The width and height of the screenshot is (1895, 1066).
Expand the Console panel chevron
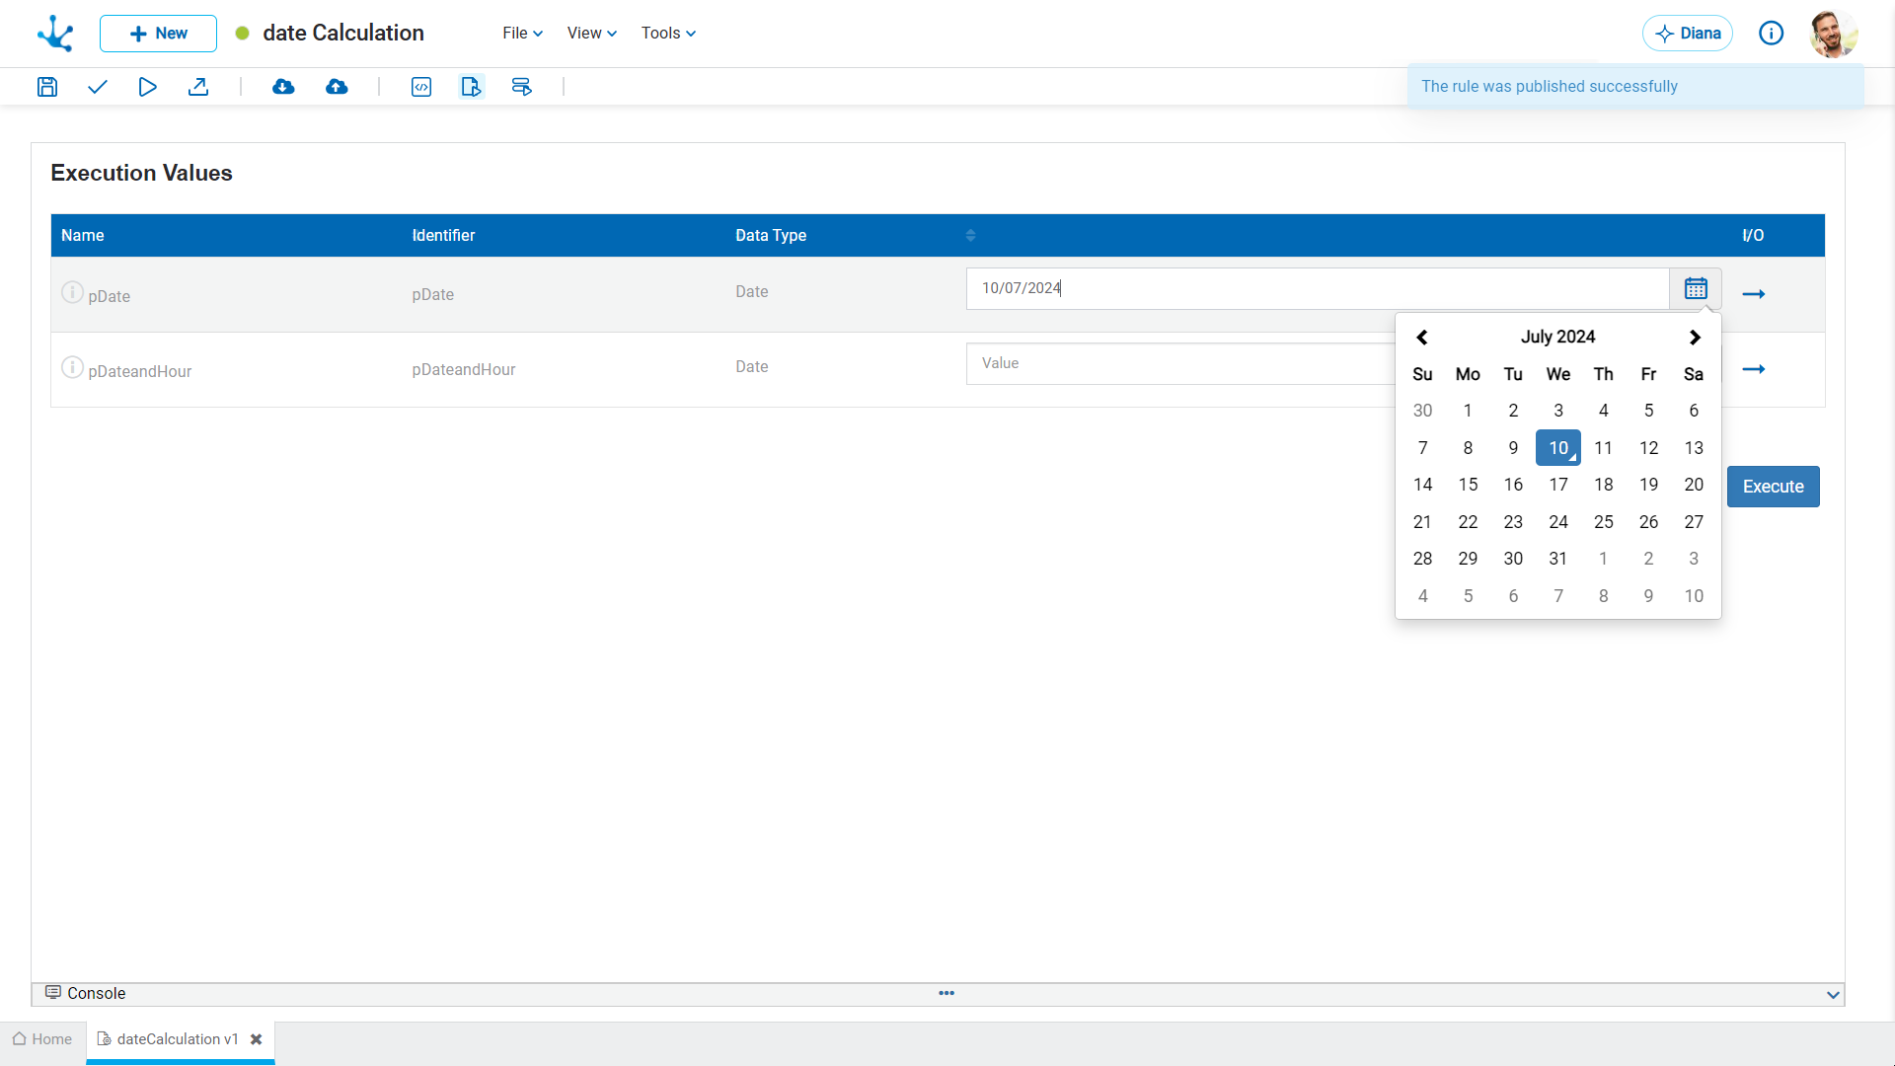pos(1833,995)
